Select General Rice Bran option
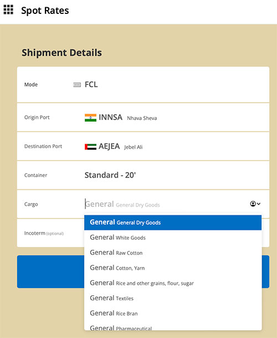The width and height of the screenshot is (277, 338). click(173, 313)
